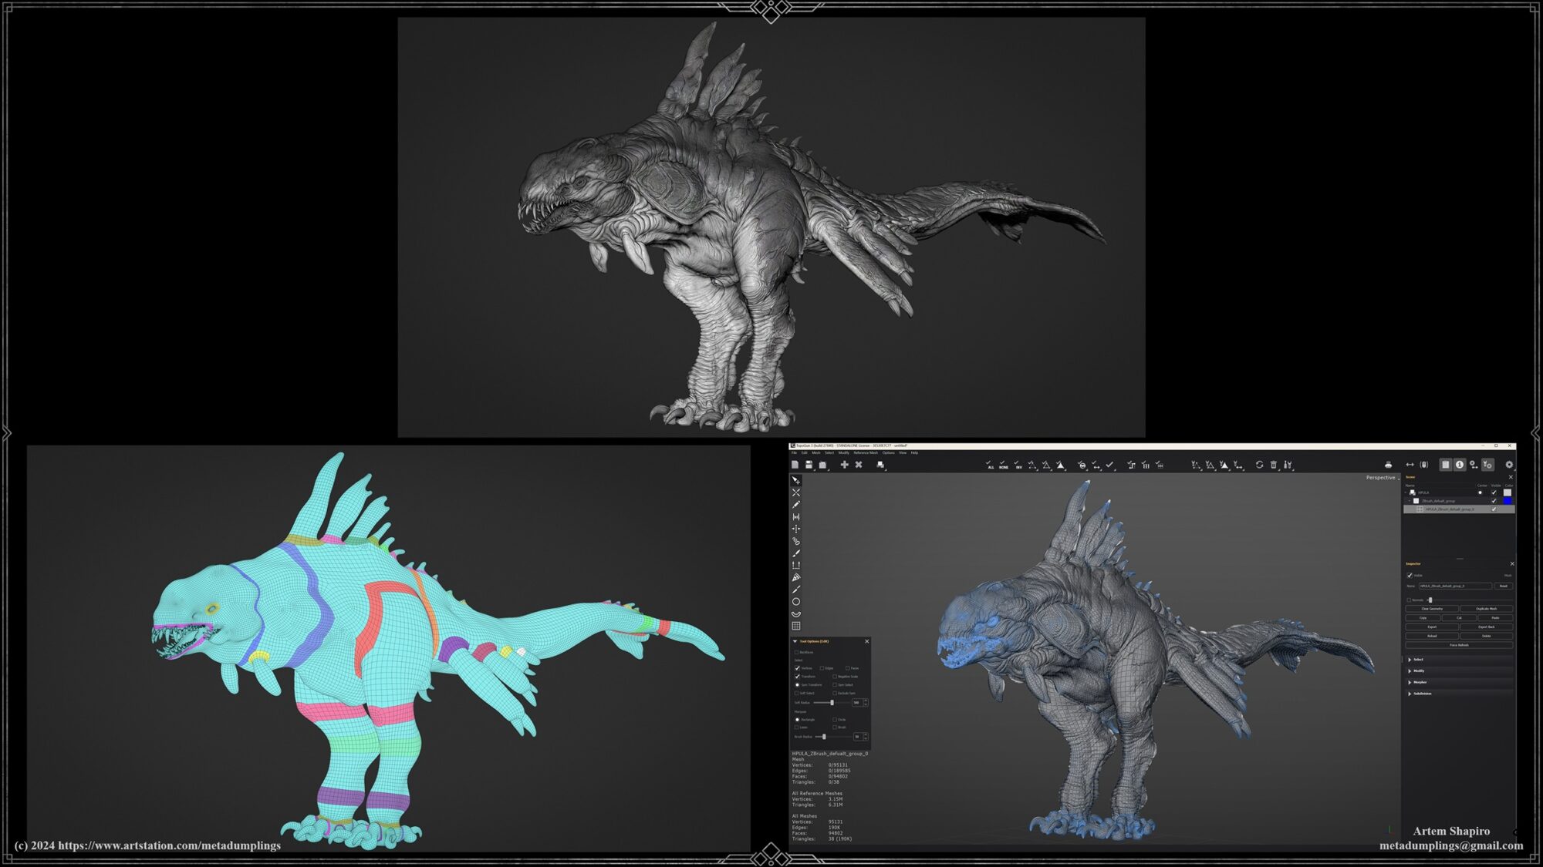The image size is (1543, 867).
Task: Expand the Modify section in Inspector
Action: click(1418, 670)
